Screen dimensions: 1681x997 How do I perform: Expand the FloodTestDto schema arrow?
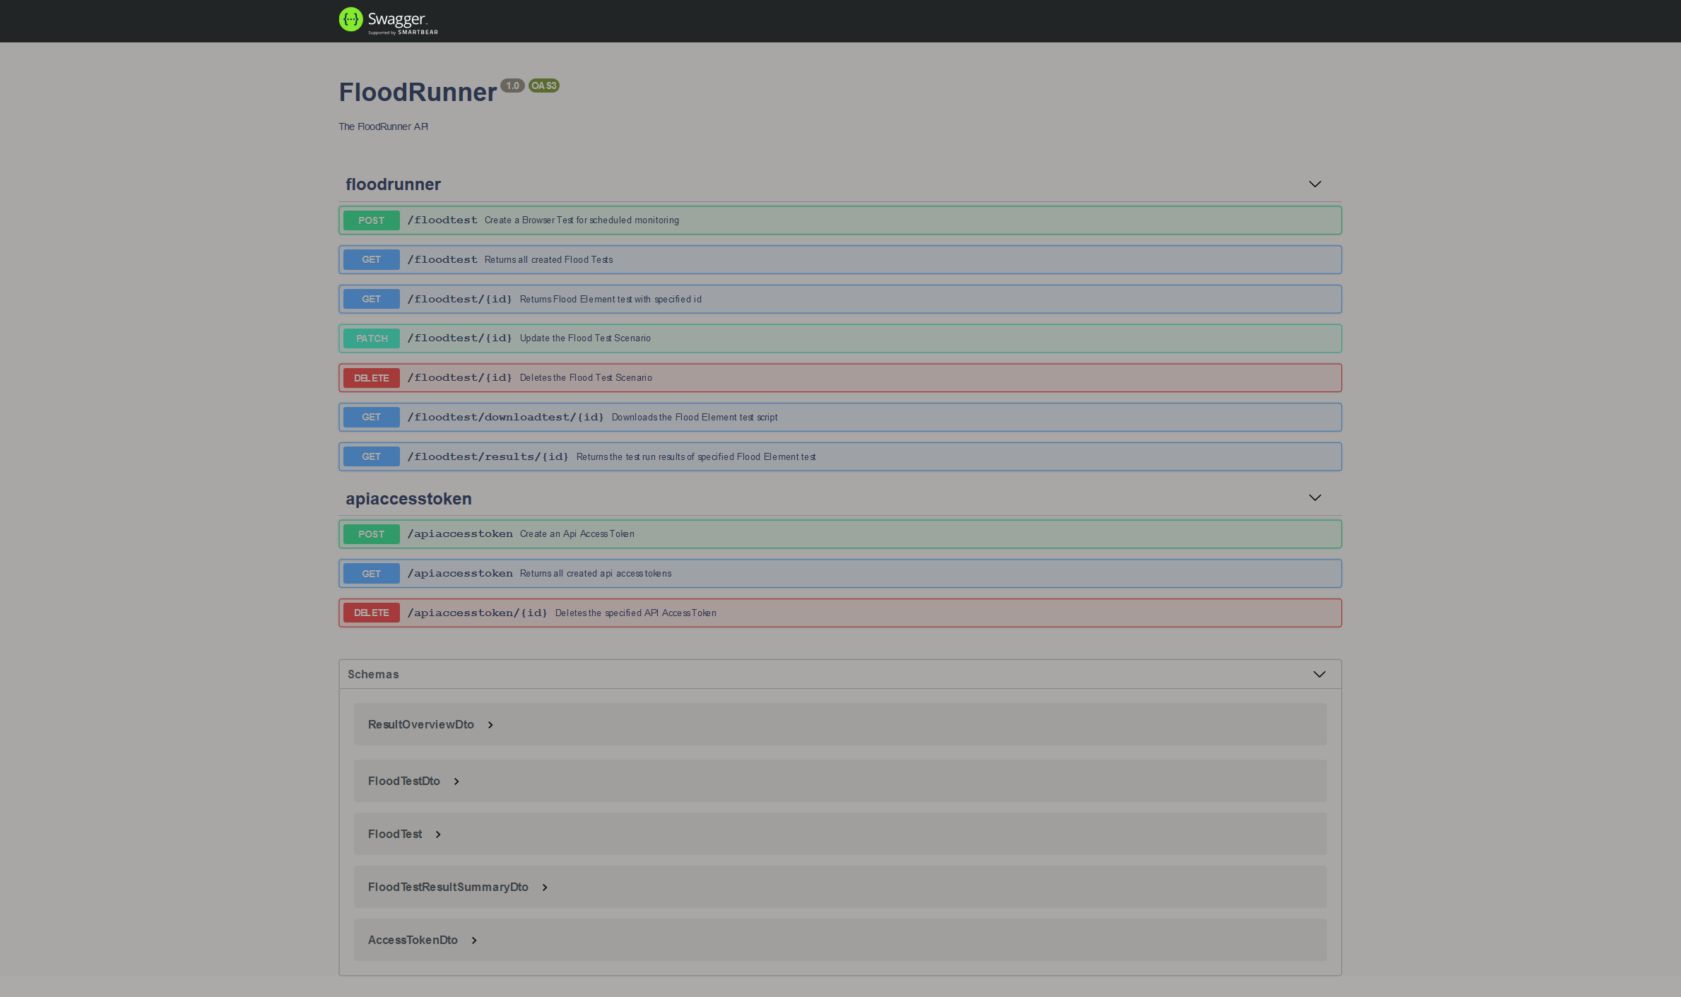(x=456, y=781)
